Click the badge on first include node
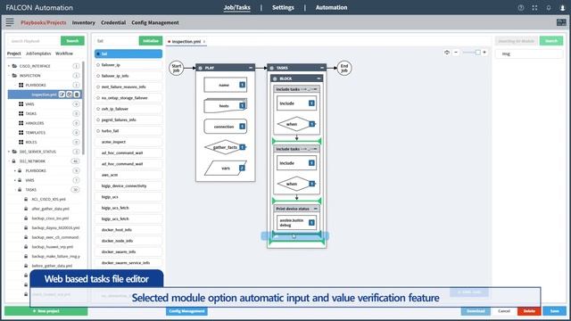Image resolution: width=571 pixels, height=321 pixels. 311,103
